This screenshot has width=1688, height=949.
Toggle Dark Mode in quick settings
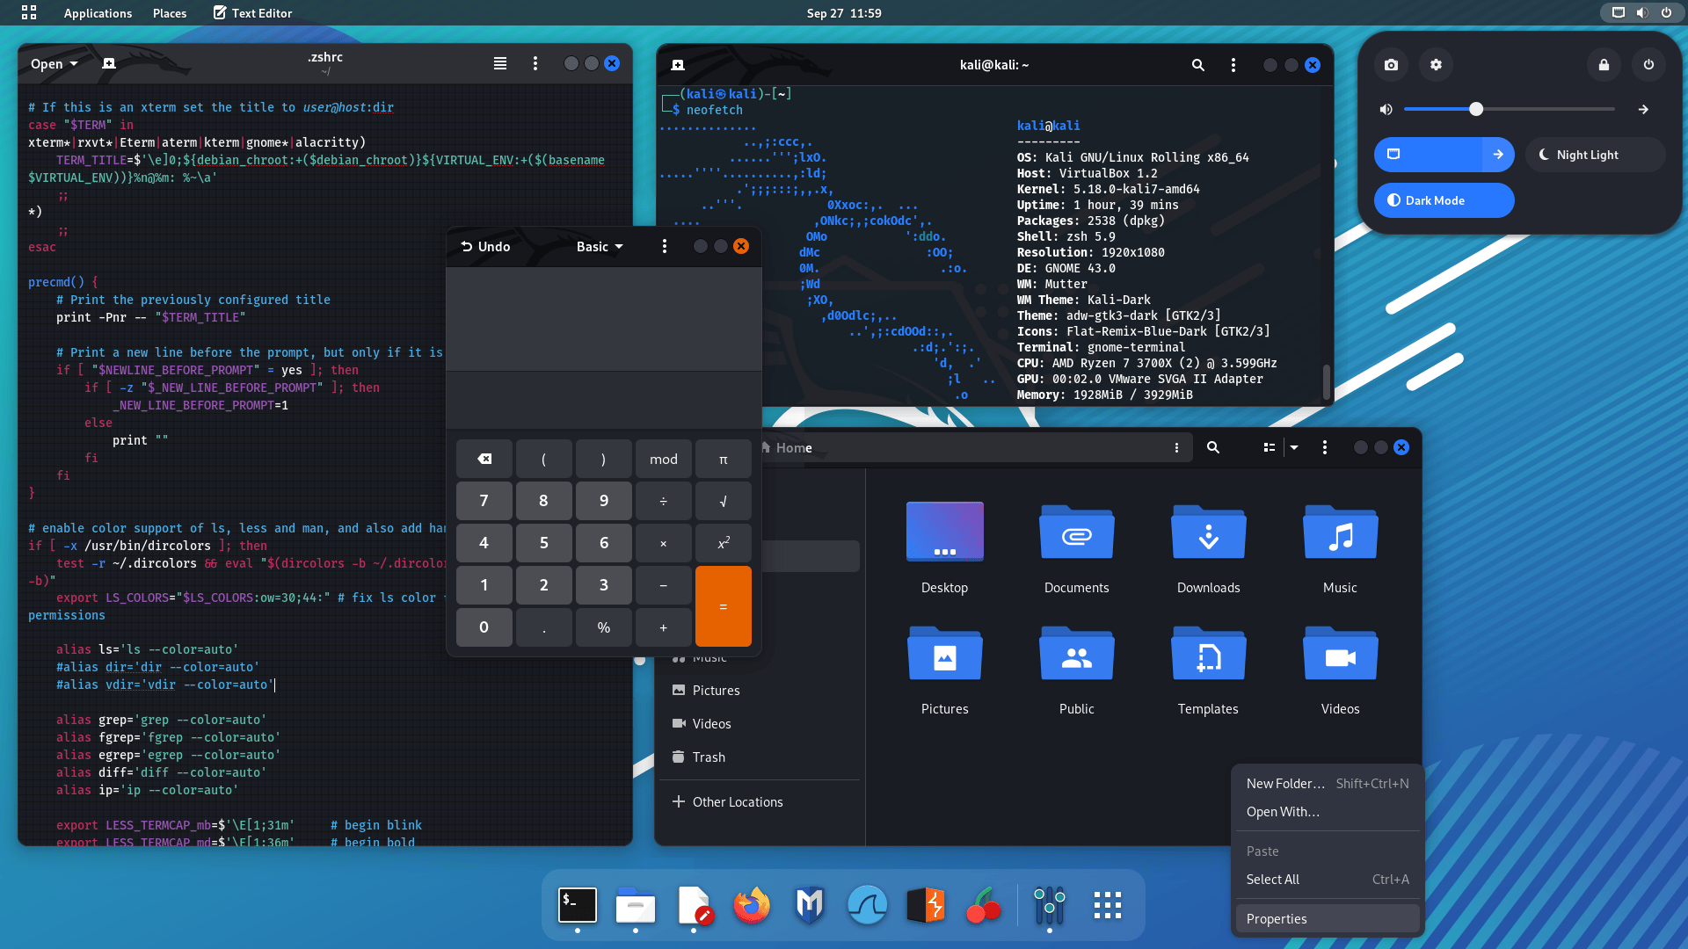coord(1444,199)
